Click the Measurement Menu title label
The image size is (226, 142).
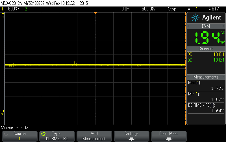[18, 128]
